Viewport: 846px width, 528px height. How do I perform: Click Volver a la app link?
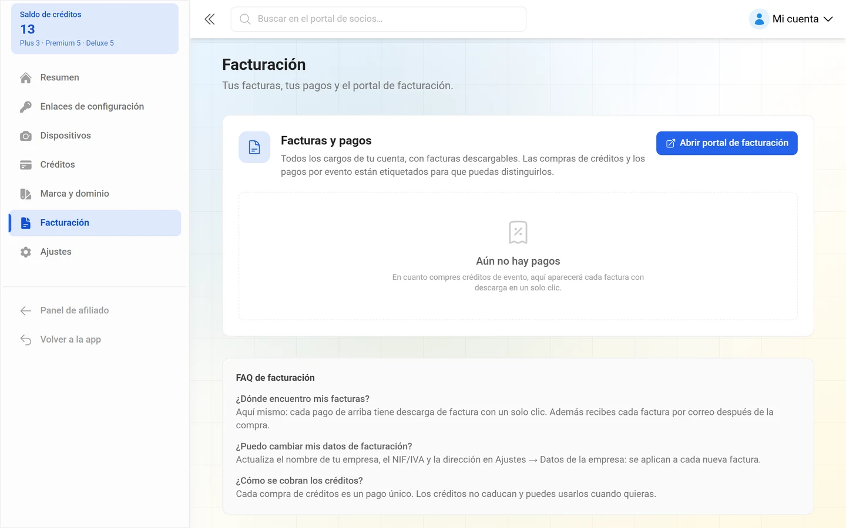tap(95, 340)
